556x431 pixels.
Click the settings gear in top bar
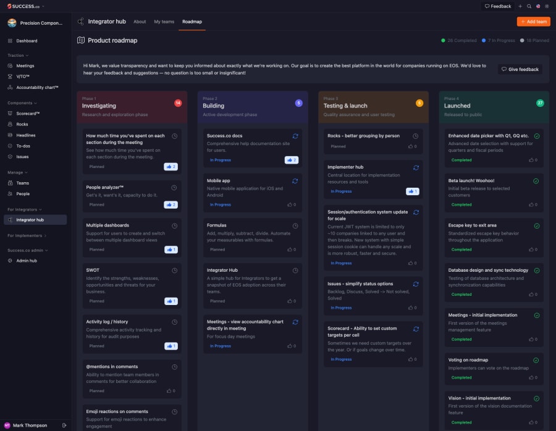[547, 6]
